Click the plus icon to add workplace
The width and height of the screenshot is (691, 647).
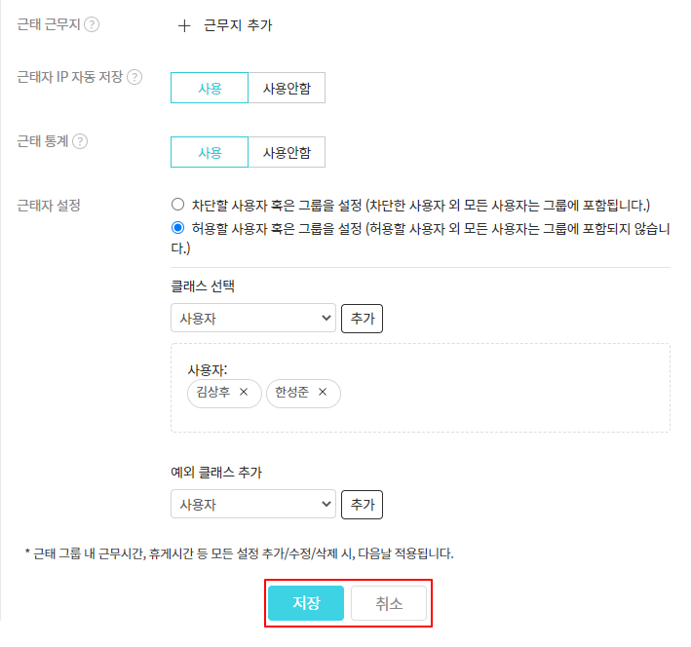point(184,26)
